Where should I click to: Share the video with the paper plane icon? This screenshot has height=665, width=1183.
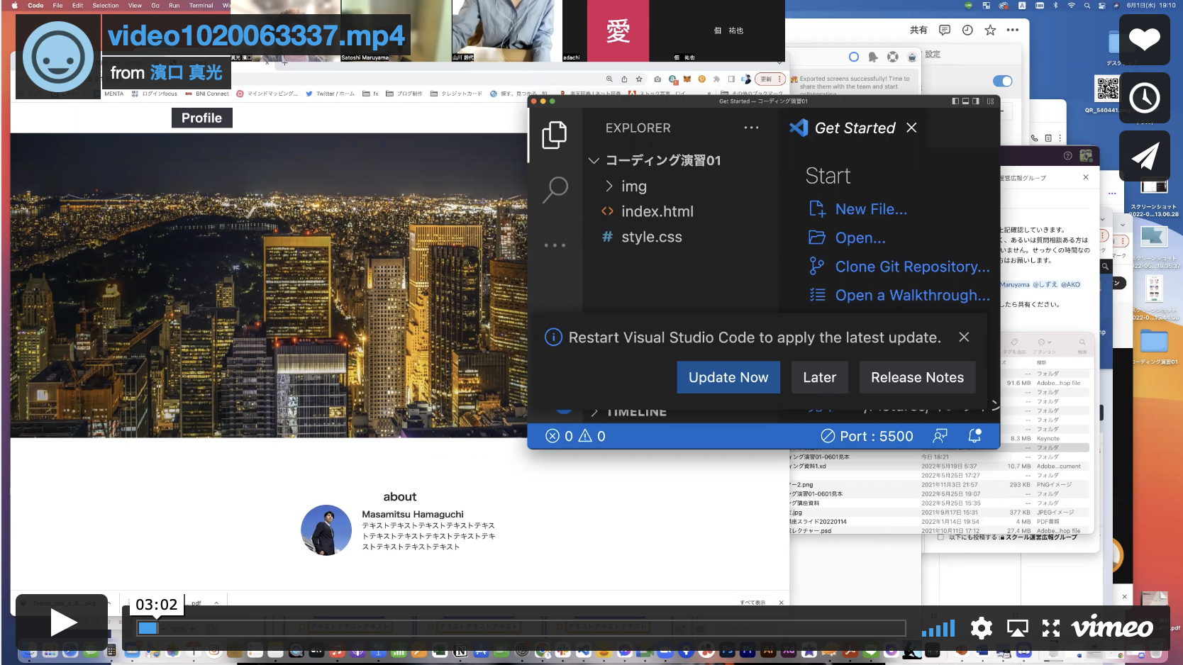click(1145, 156)
